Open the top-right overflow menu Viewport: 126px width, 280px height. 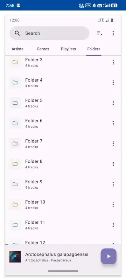(113, 33)
